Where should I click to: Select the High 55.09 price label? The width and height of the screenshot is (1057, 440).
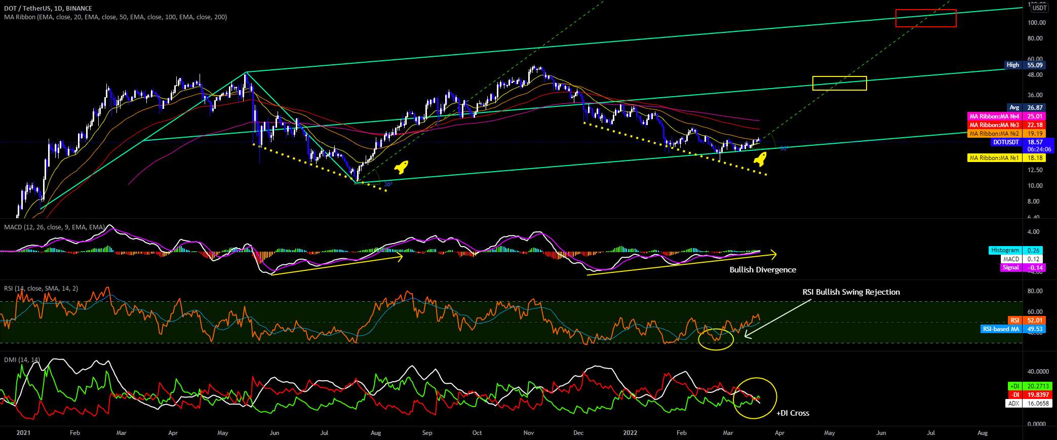[1025, 65]
